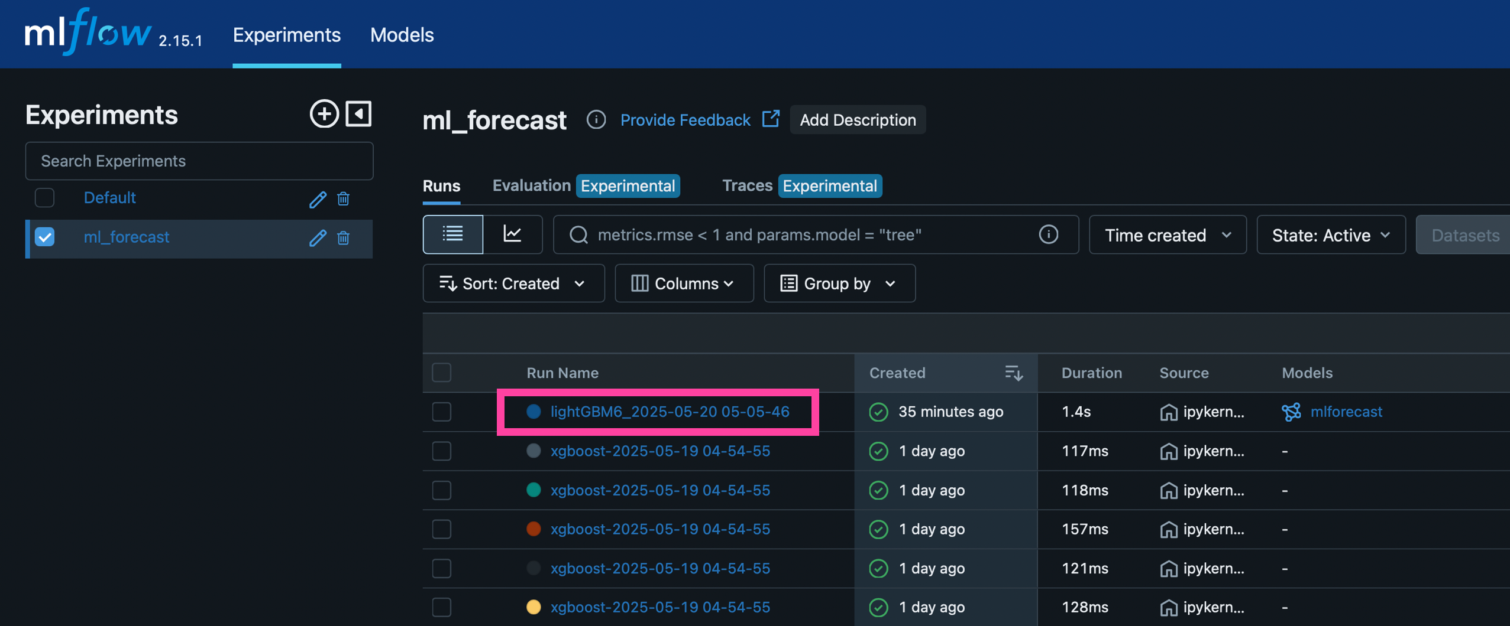
Task: Select the ml_forecast experiment checkbox
Action: [44, 236]
